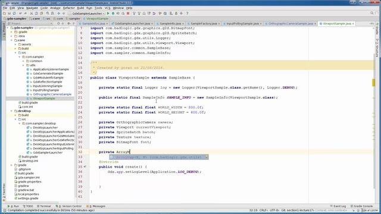
Task: Expand the root gradle folder node
Action: [11, 165]
